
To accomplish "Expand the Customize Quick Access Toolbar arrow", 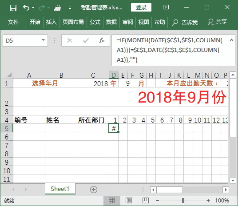I will click(x=70, y=8).
